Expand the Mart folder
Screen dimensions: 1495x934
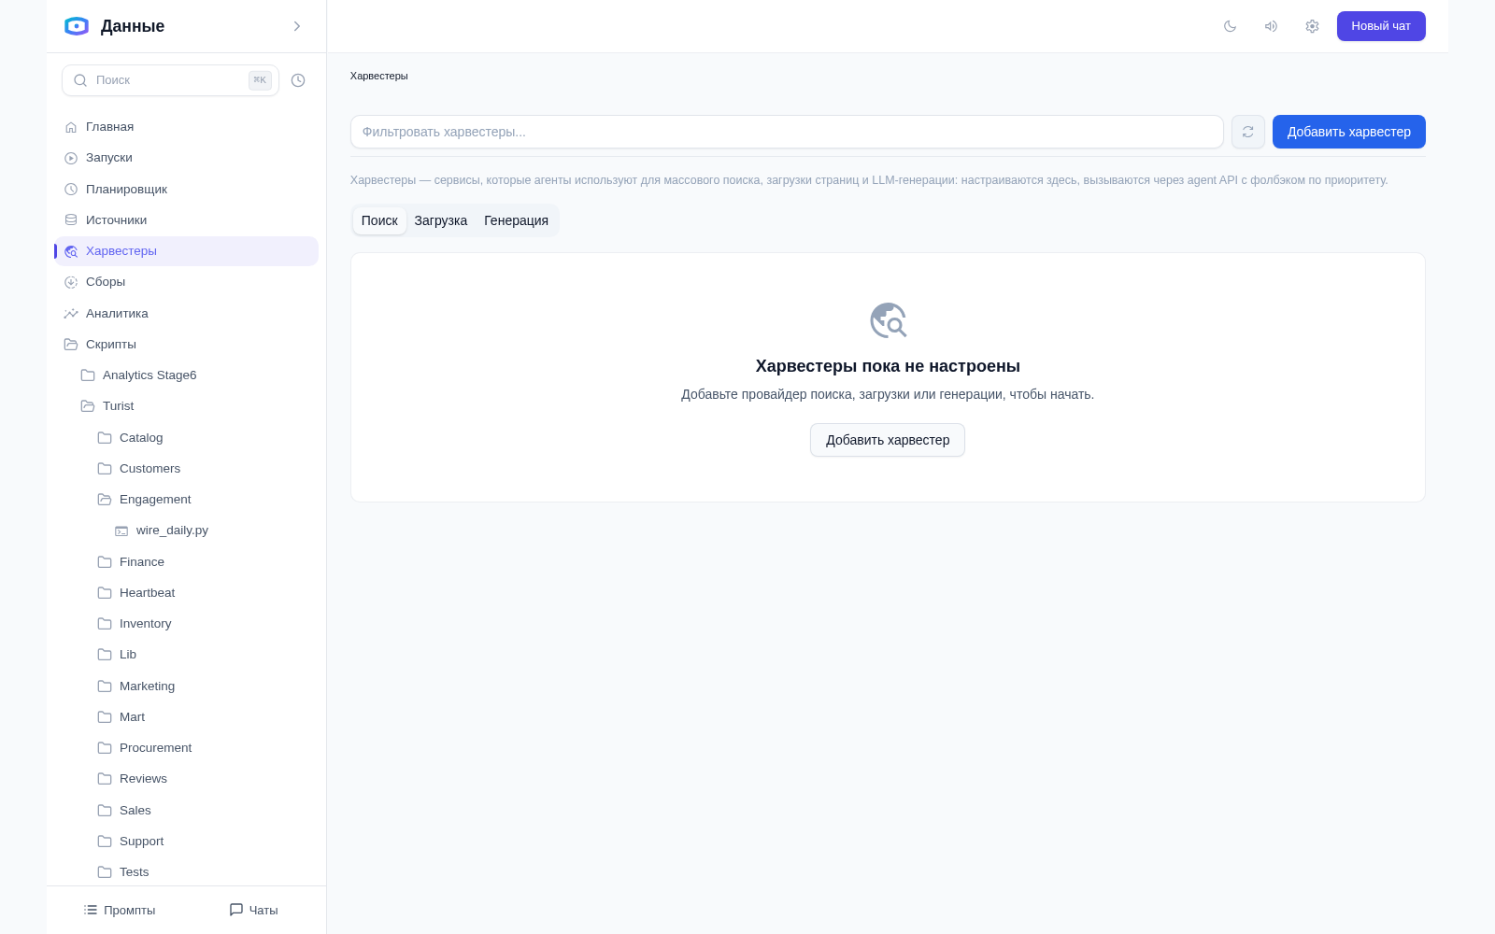click(x=204, y=717)
